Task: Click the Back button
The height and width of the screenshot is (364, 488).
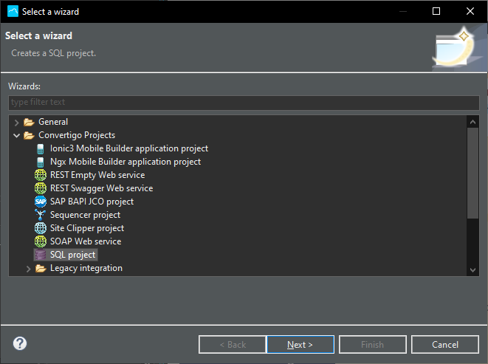Action: (x=233, y=344)
